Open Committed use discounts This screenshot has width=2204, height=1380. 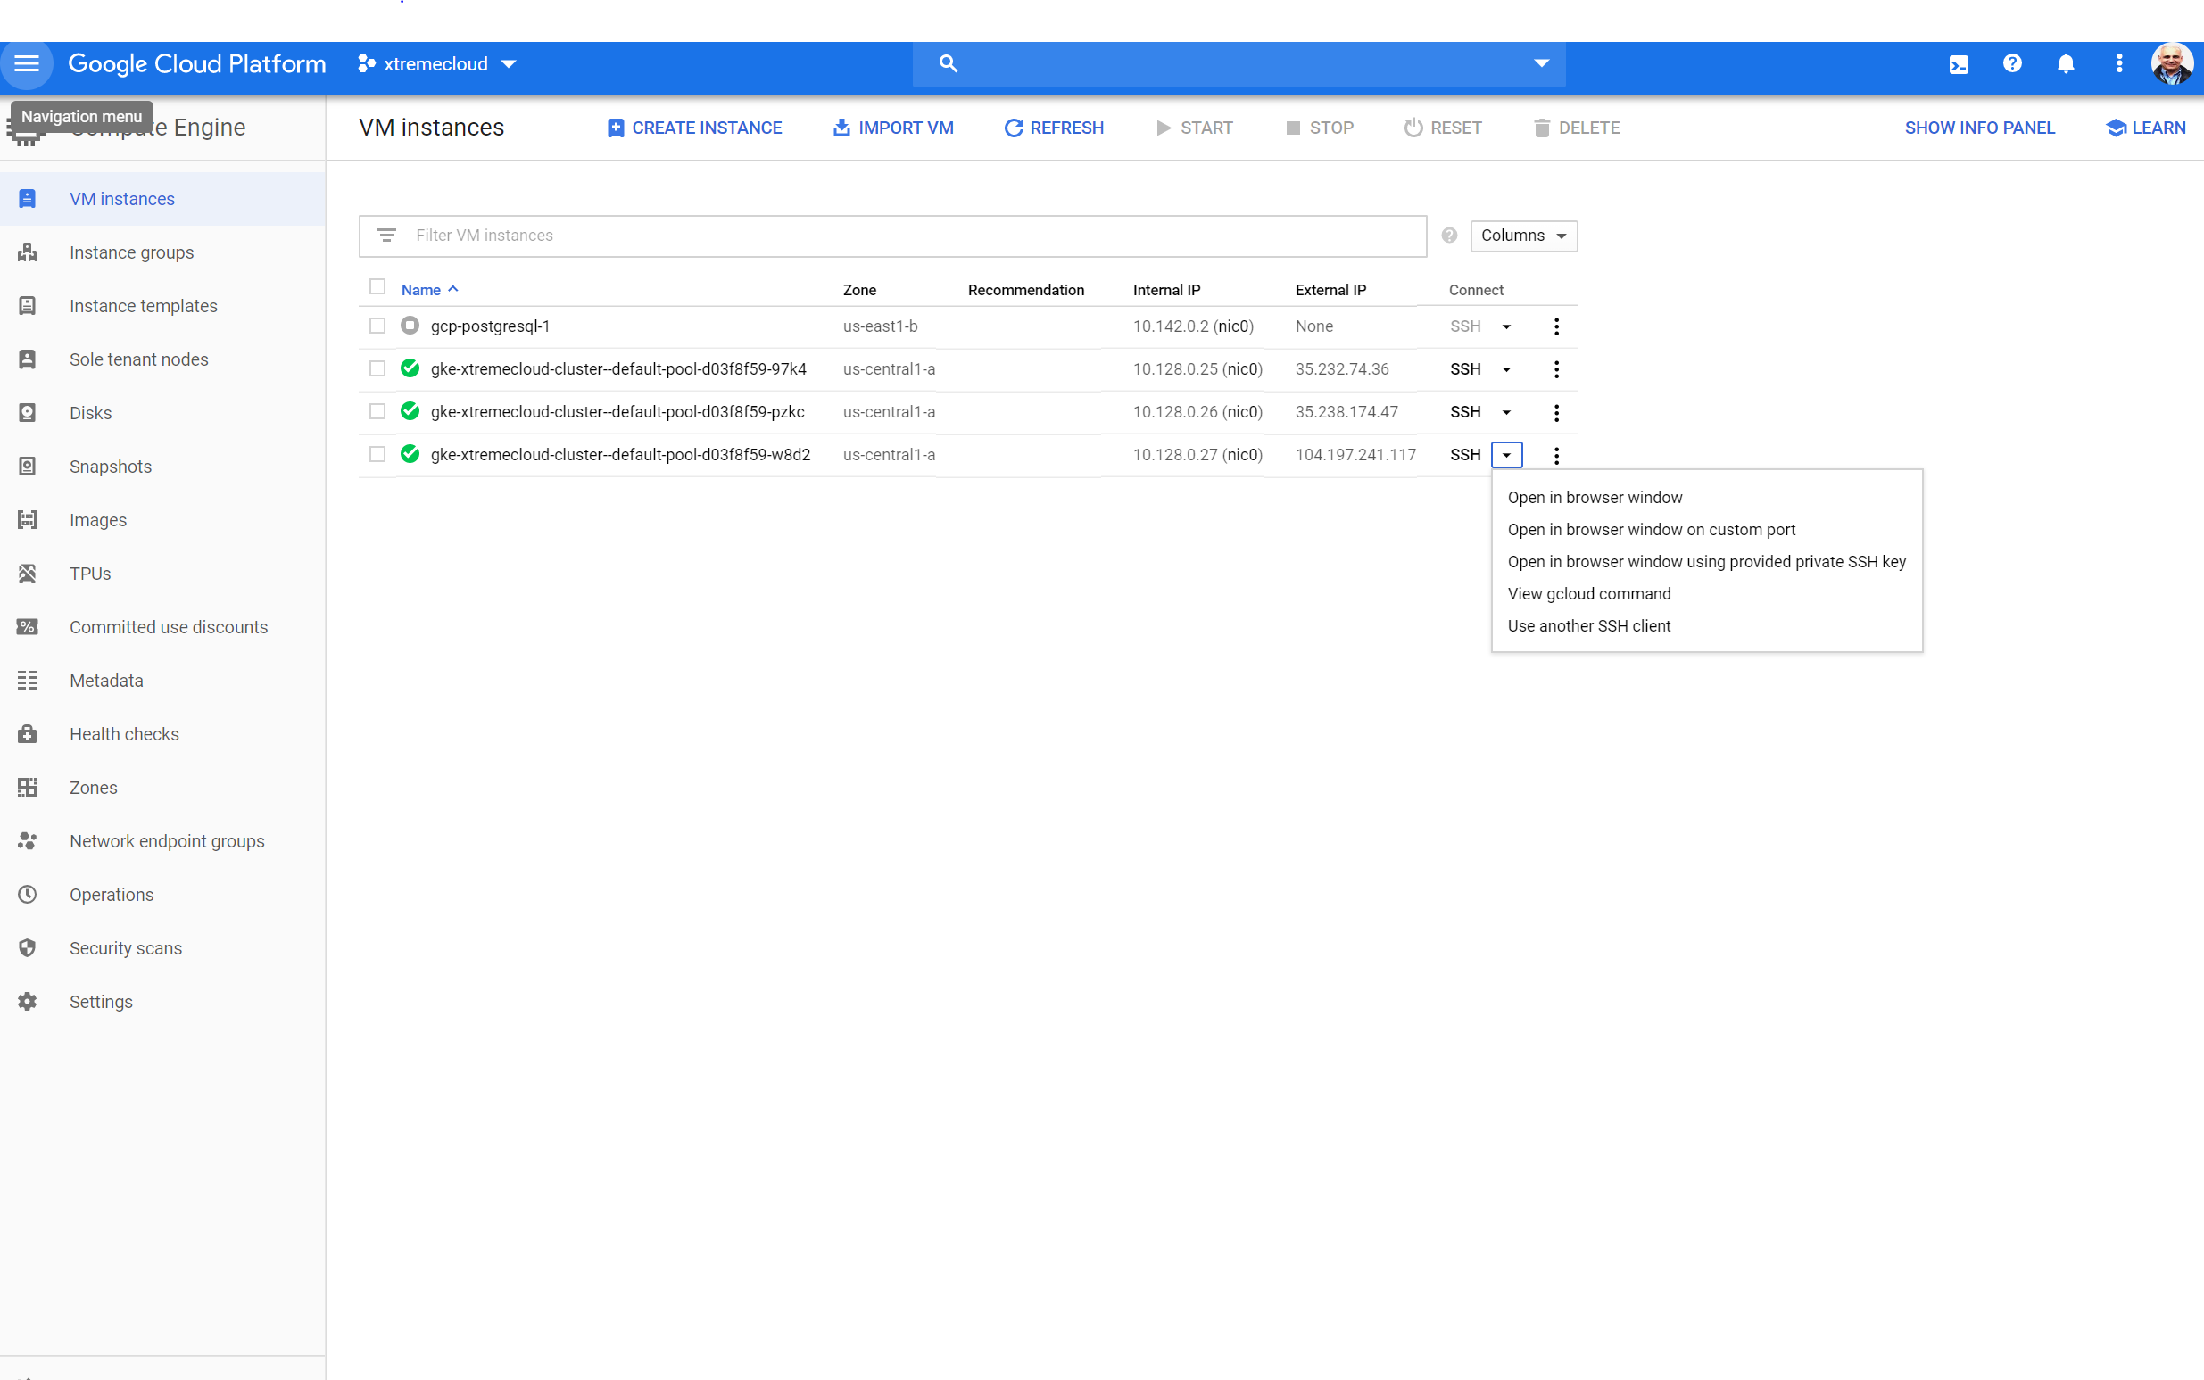click(x=162, y=627)
